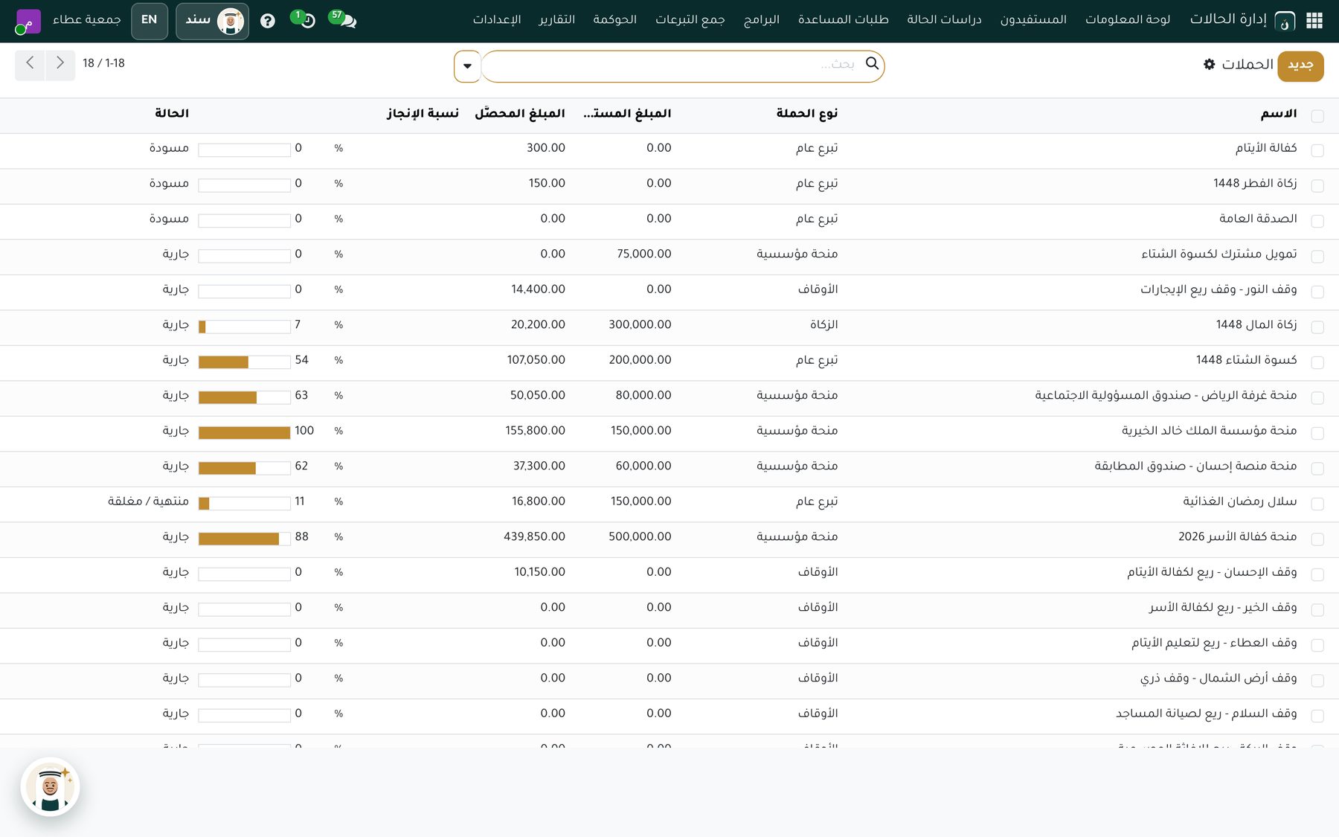
Task: Open the المستفيدون menu
Action: pos(1033,19)
